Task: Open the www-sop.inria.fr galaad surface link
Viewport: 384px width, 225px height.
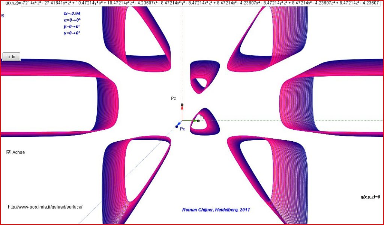Action: click(x=45, y=207)
